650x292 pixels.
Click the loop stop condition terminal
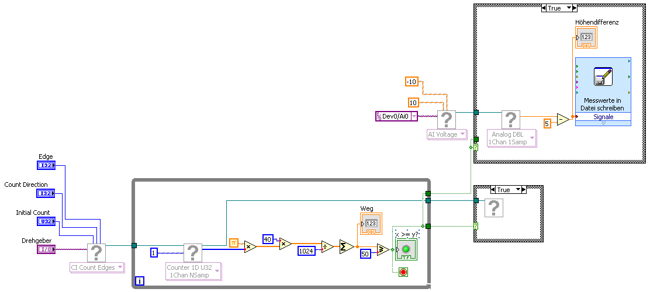point(403,272)
